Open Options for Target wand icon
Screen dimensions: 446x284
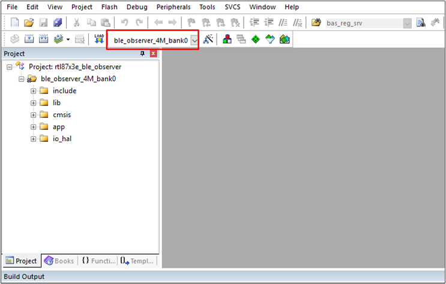208,40
